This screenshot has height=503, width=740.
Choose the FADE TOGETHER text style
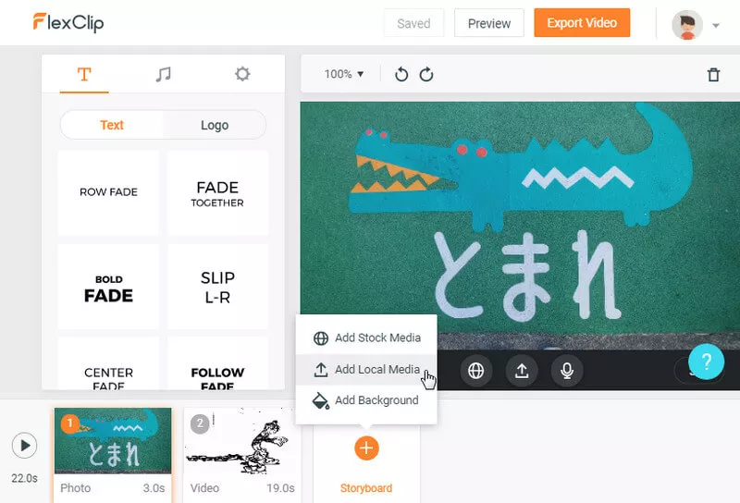(217, 192)
